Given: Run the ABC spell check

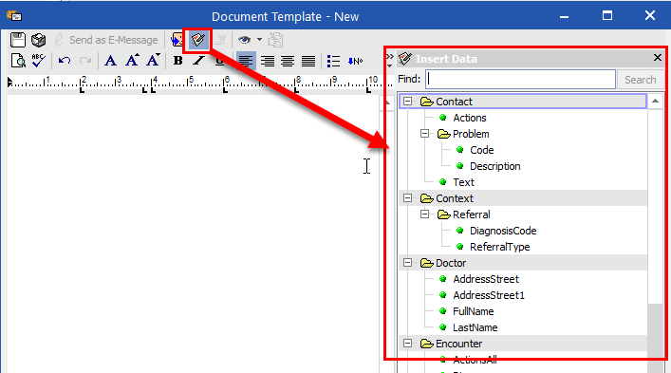Looking at the screenshot, I should pyautogui.click(x=39, y=61).
